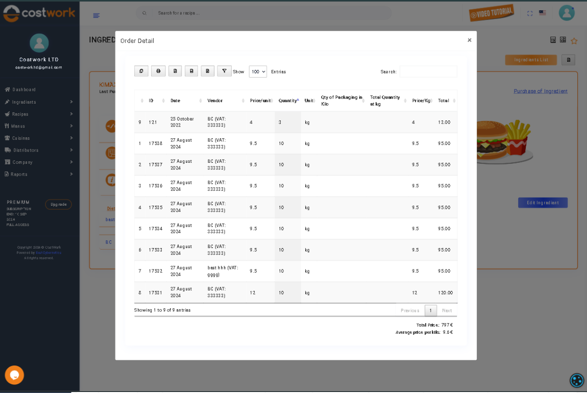Screen dimensions: 587x393
Task: Print the order detail table
Action: 158,71
